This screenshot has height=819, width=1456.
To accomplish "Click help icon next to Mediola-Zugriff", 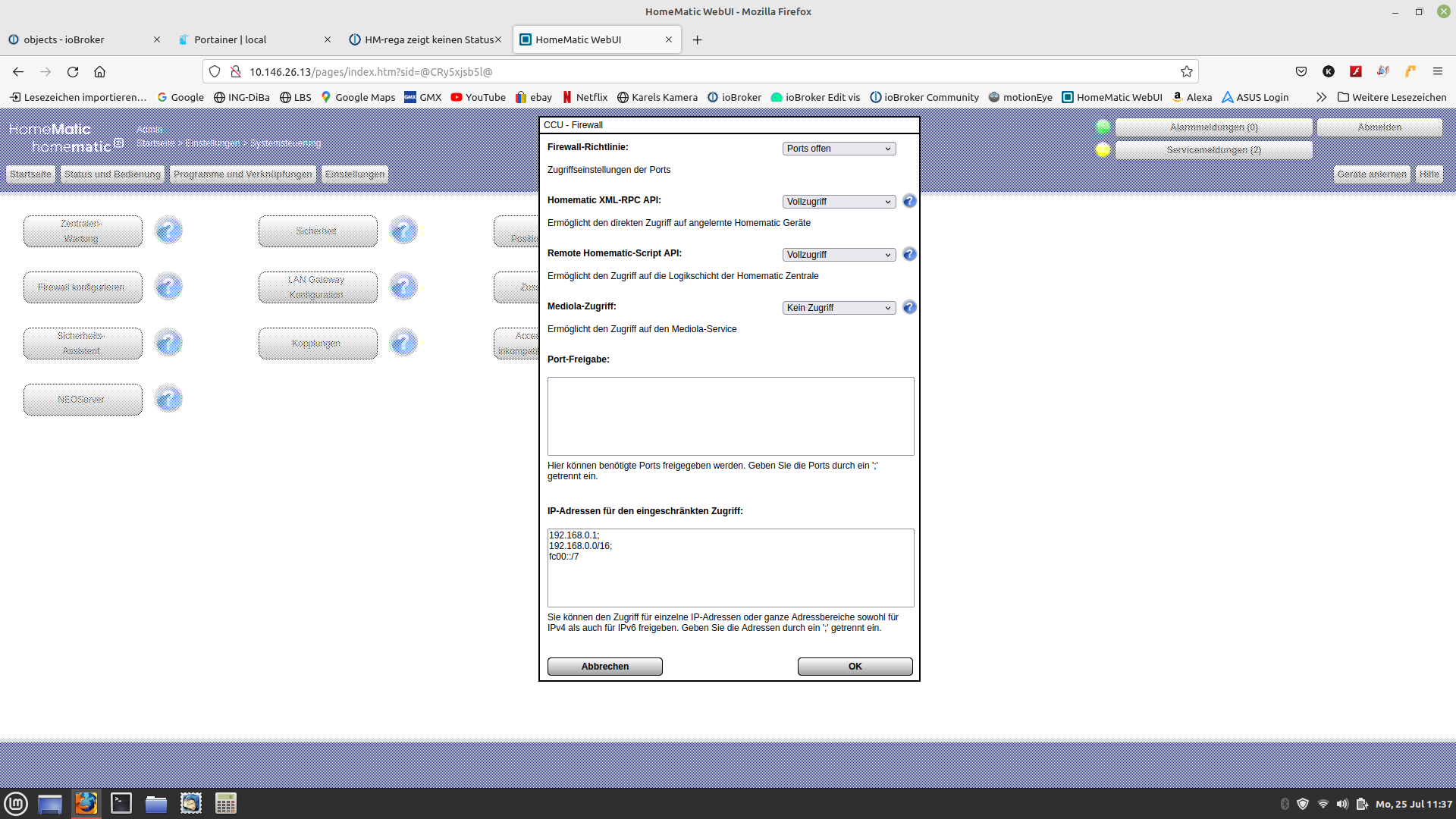I will click(909, 307).
